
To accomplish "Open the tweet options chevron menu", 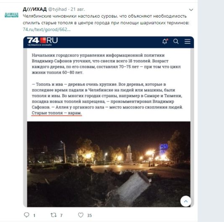I will pyautogui.click(x=191, y=10).
